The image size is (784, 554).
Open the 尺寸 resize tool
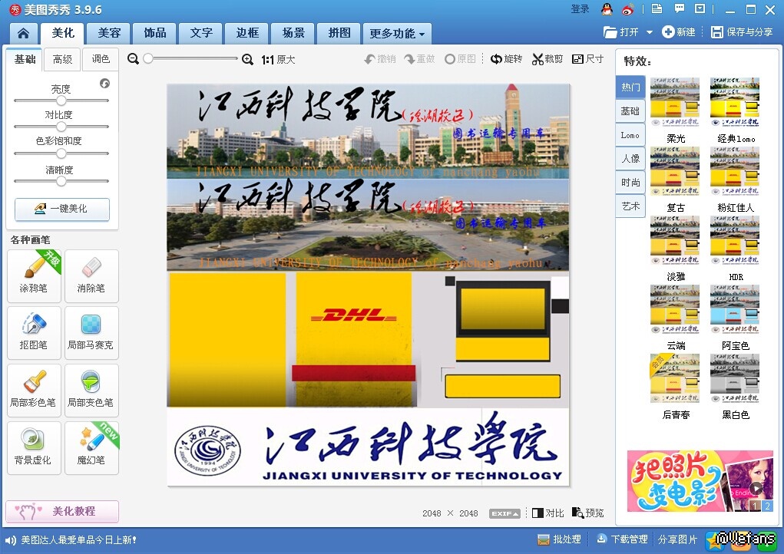[x=588, y=59]
